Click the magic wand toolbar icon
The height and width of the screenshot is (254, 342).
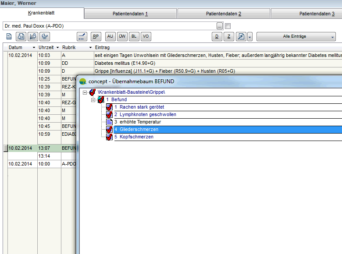point(241,36)
